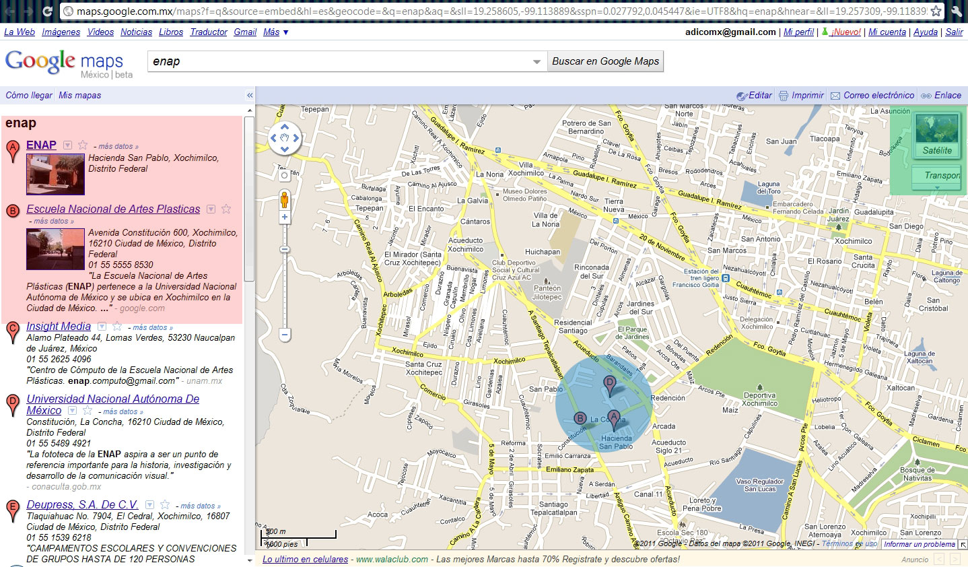Grab the Pegman street view figure
Image resolution: width=968 pixels, height=567 pixels.
[285, 199]
